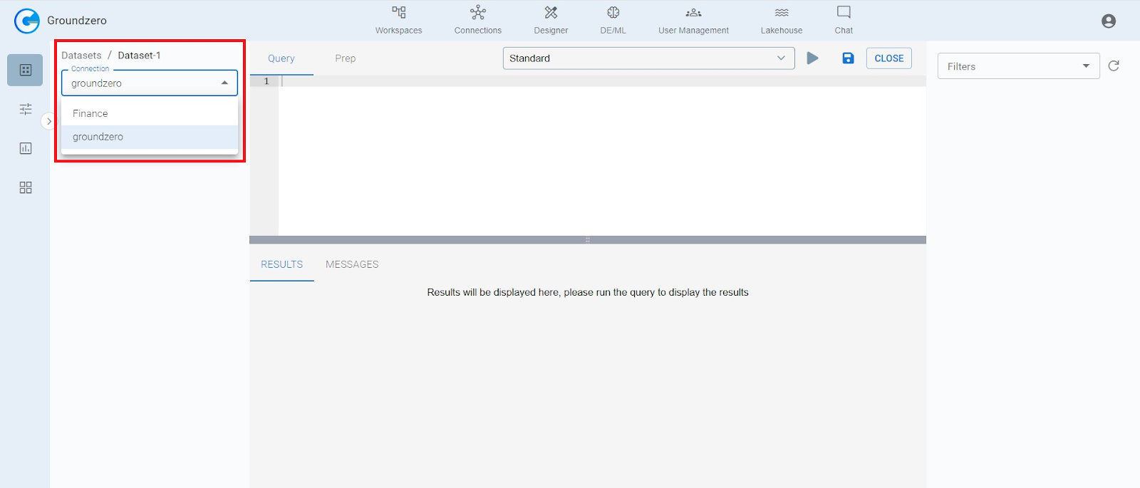
Task: Run the query with the play button
Action: (812, 58)
